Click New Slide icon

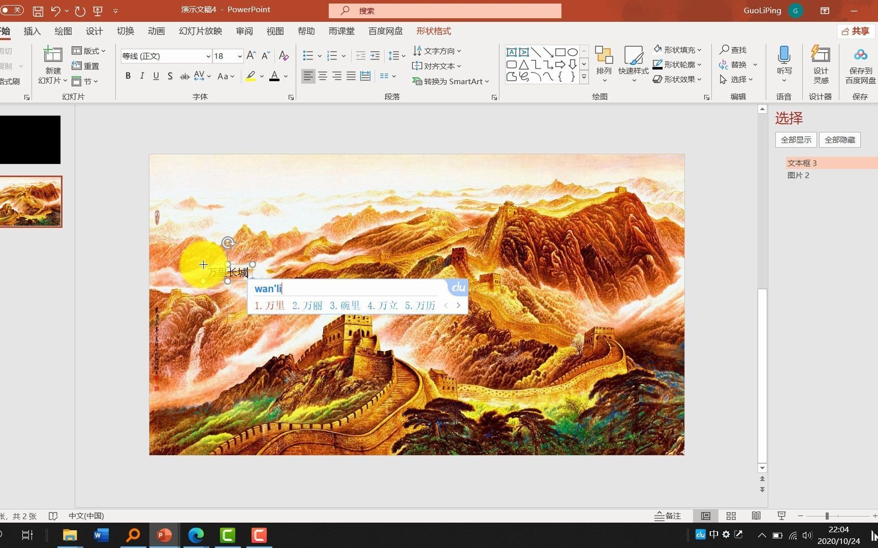(53, 55)
